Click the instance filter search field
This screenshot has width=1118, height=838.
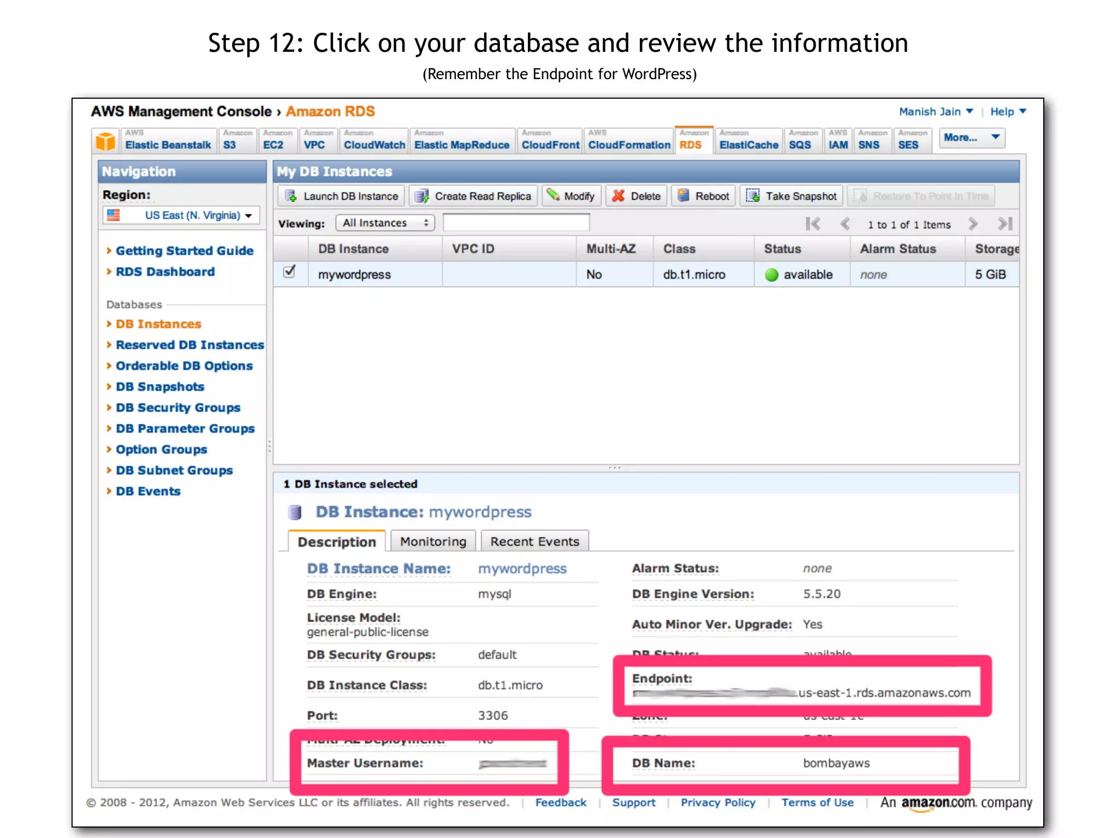[516, 223]
